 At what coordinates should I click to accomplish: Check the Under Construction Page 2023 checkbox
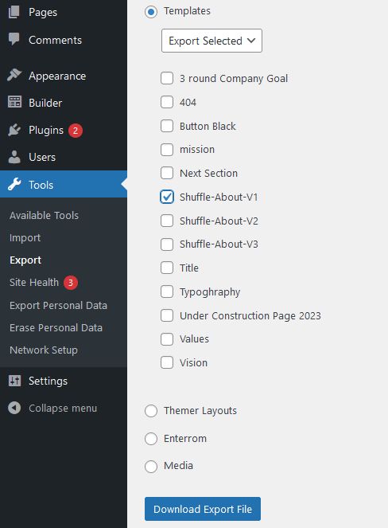[x=167, y=315]
